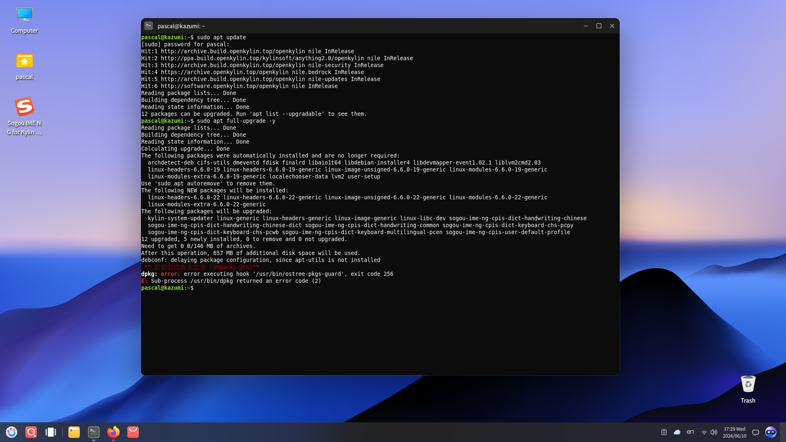Image resolution: width=786 pixels, height=442 pixels.
Task: Click the 'Hit:4' nile.bedrock InRelease line
Action: pos(253,72)
